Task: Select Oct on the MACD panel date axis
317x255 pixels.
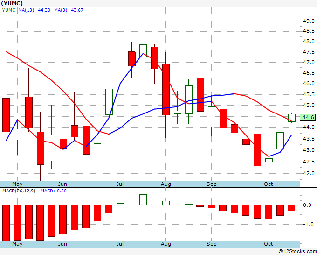Action: [269, 244]
